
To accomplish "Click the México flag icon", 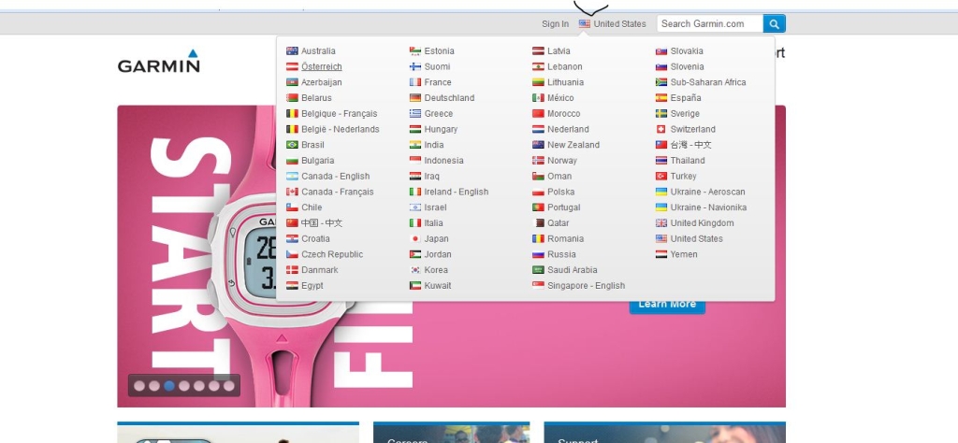I will 538,98.
